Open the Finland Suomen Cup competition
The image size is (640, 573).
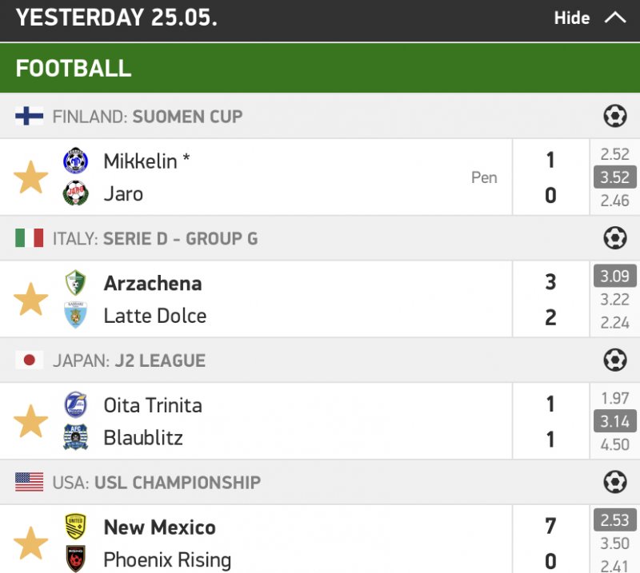(187, 117)
